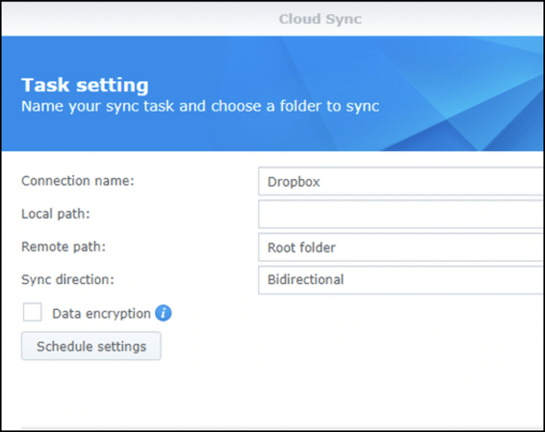Click the Cloud Sync window title

(320, 19)
